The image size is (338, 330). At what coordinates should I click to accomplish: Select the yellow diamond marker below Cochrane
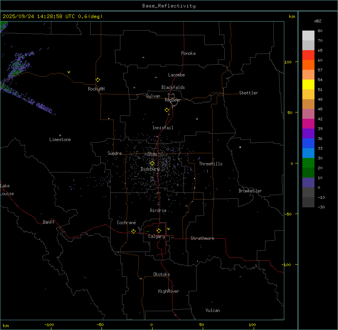[x=134, y=231]
